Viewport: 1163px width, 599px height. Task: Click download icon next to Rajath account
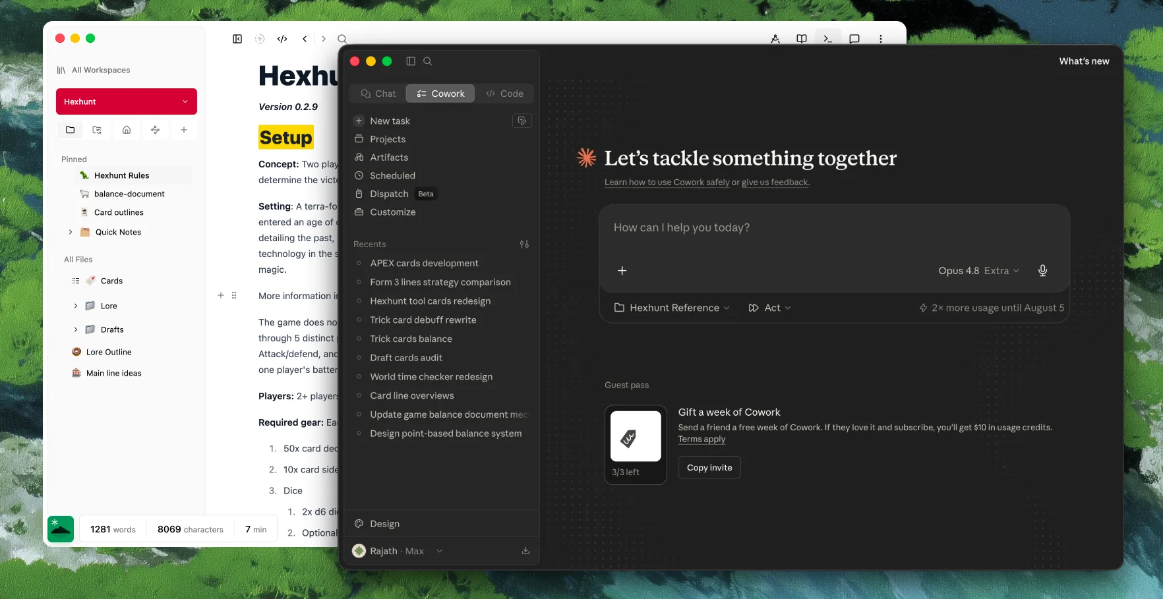pyautogui.click(x=526, y=551)
